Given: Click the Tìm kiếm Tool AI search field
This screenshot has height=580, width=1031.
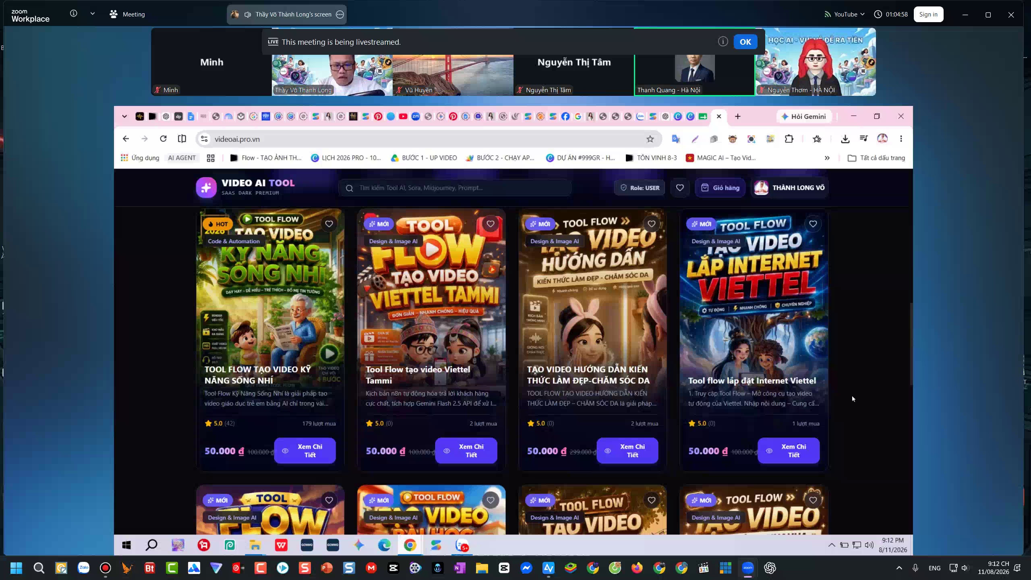Looking at the screenshot, I should 455,188.
